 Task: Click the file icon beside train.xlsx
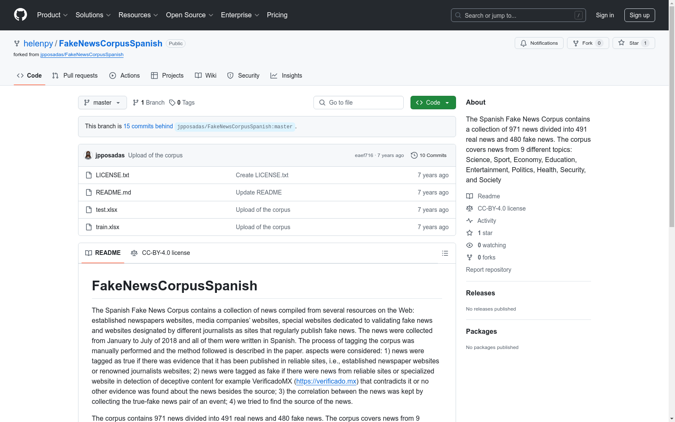pos(89,227)
